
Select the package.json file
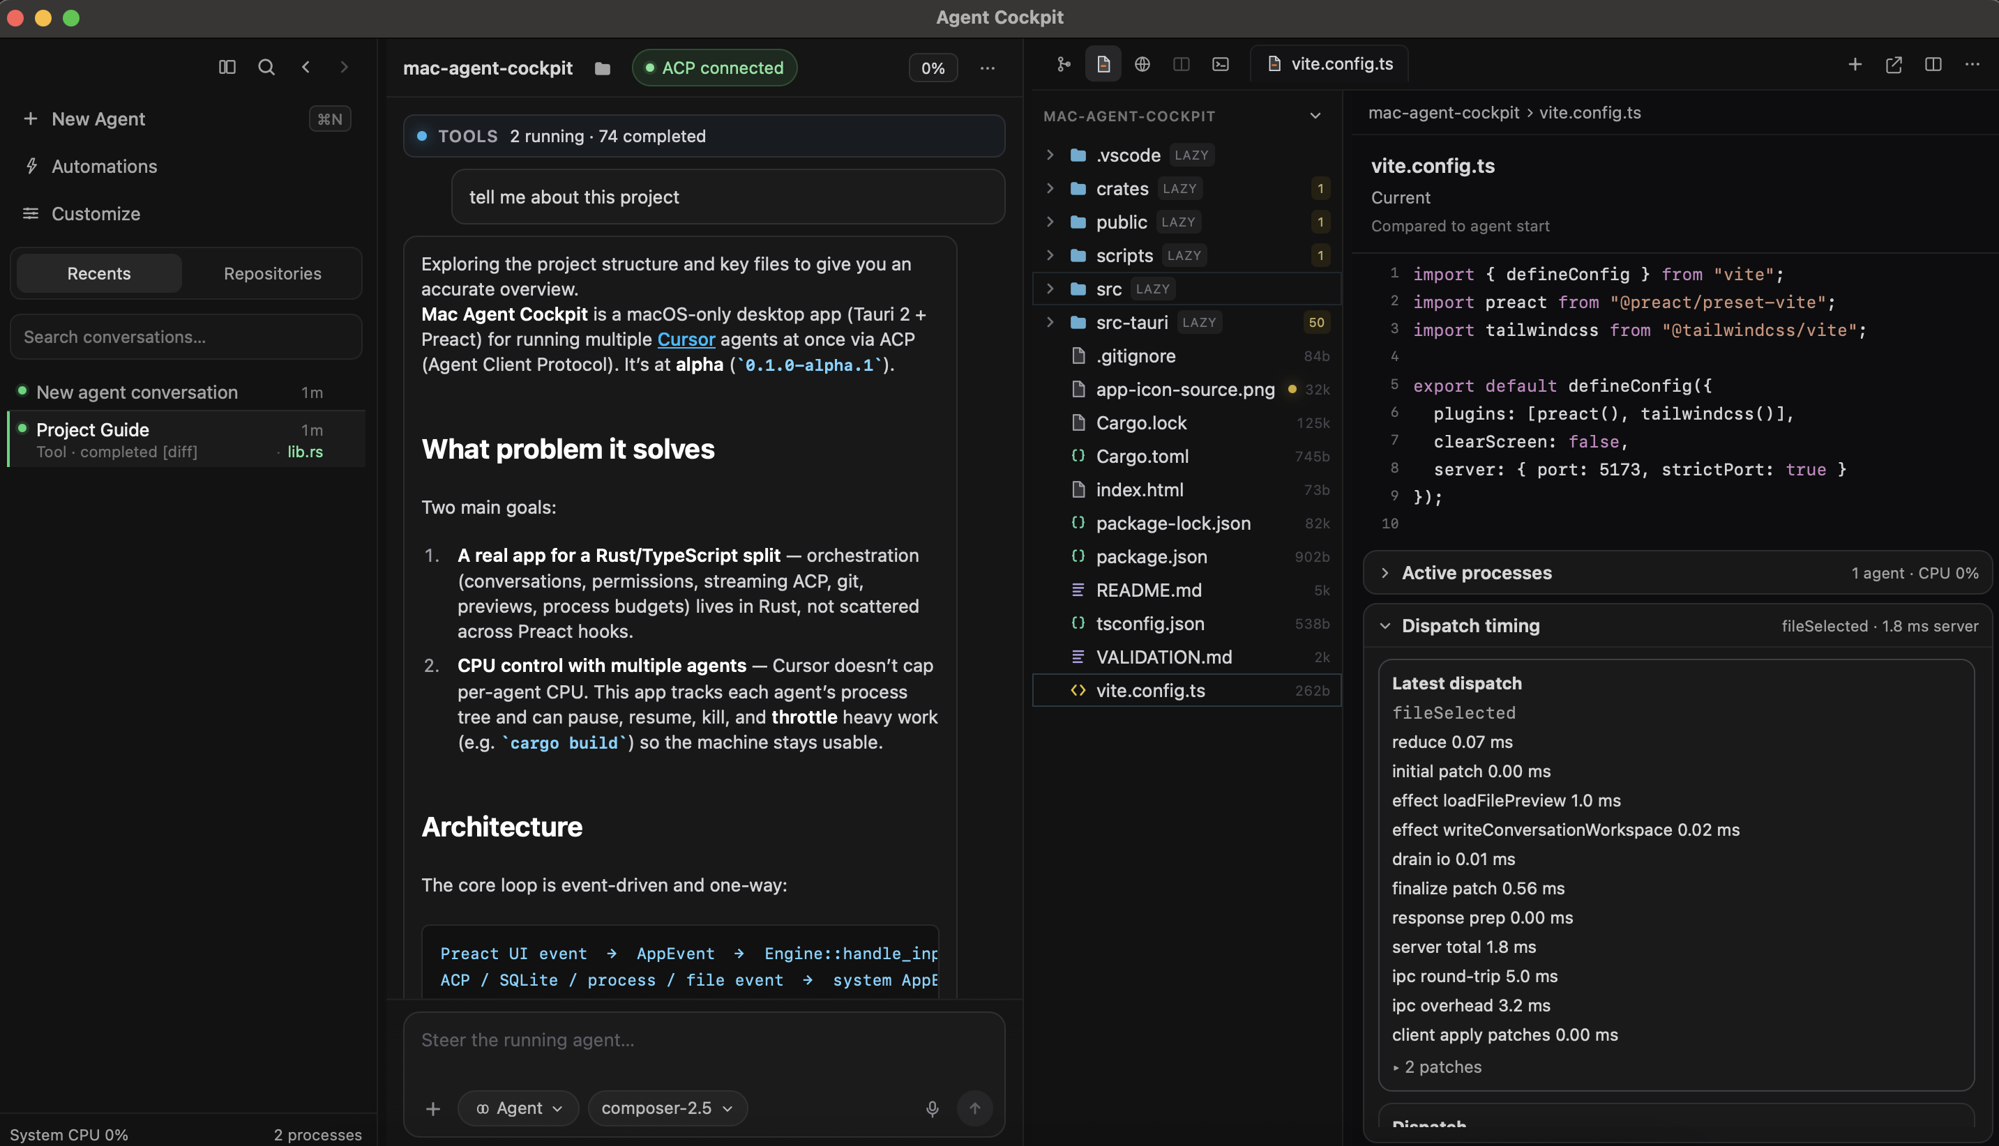[x=1186, y=556]
